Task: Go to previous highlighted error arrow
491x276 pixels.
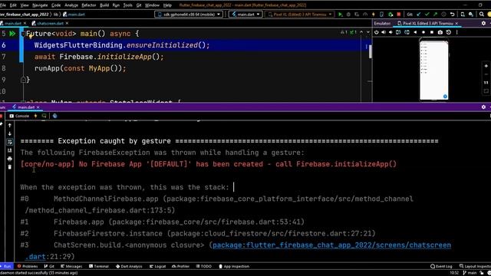Action: coord(361,32)
